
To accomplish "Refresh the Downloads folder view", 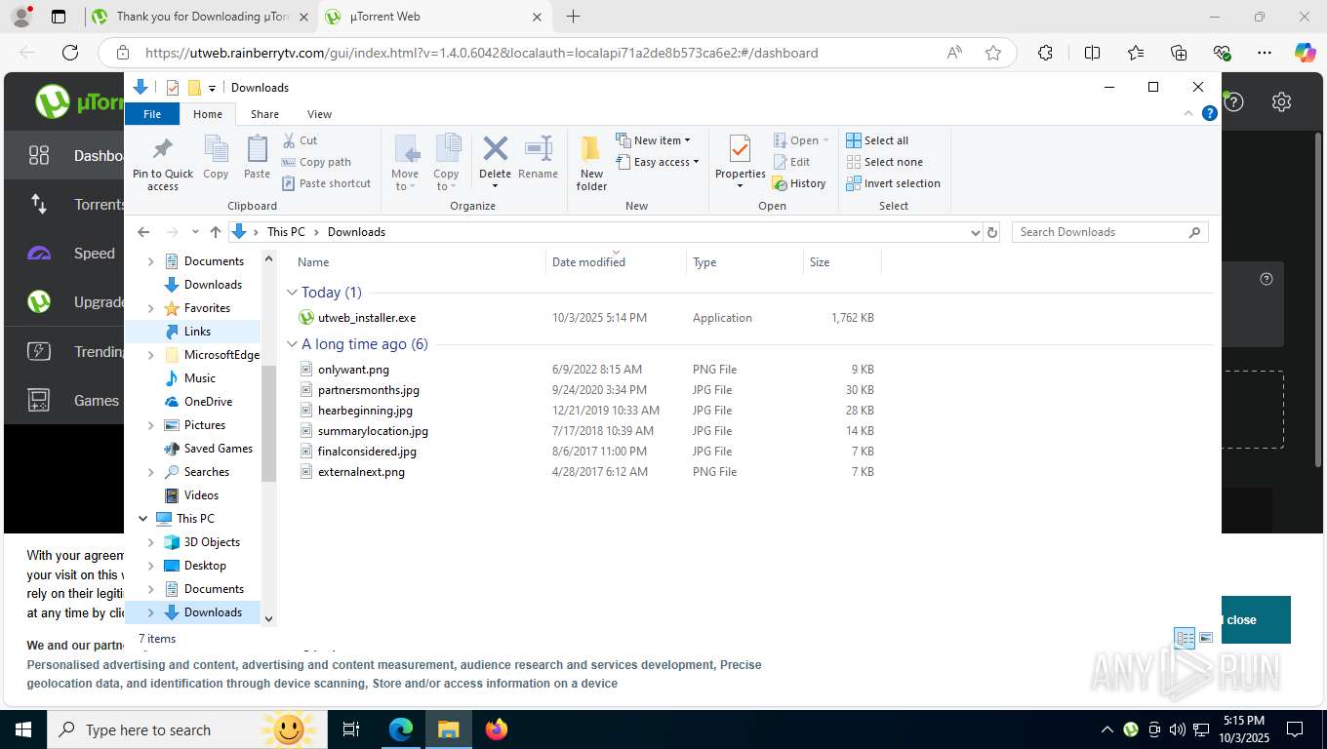I will click(x=992, y=232).
